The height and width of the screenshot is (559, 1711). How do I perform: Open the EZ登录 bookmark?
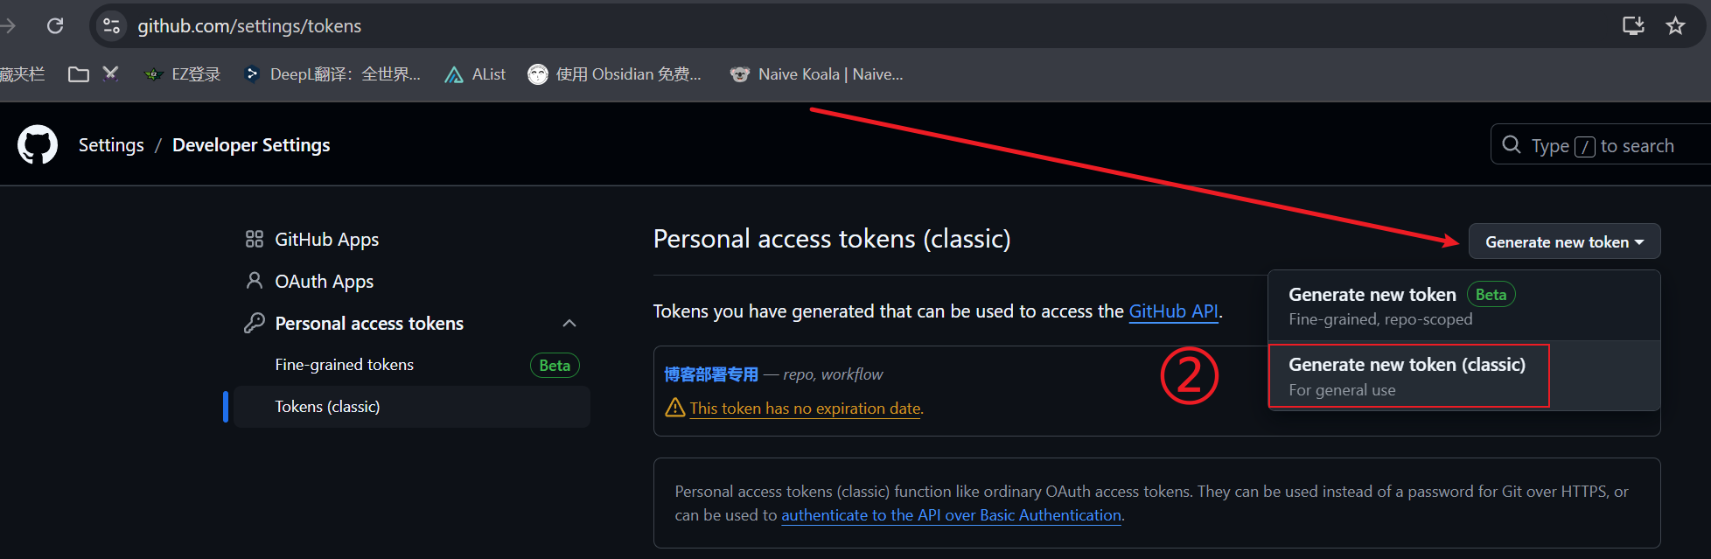[183, 74]
